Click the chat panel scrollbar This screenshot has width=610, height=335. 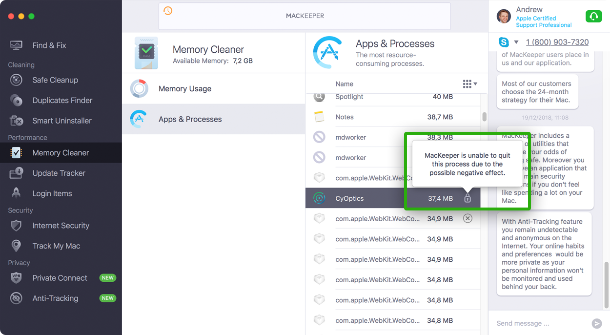point(607,286)
